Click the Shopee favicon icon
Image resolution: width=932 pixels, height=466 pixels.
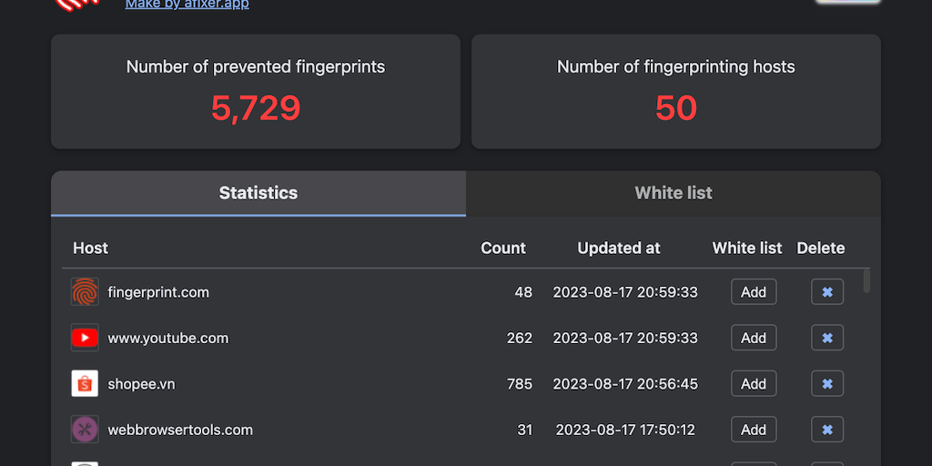point(85,384)
